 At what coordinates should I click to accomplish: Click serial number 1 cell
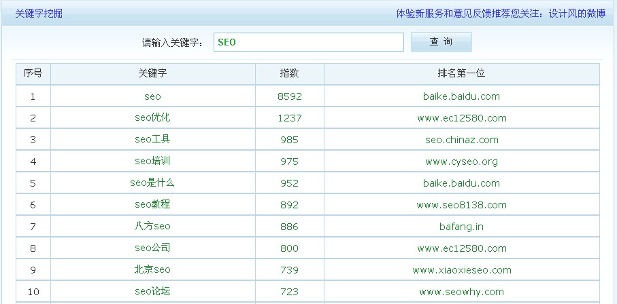coord(33,96)
